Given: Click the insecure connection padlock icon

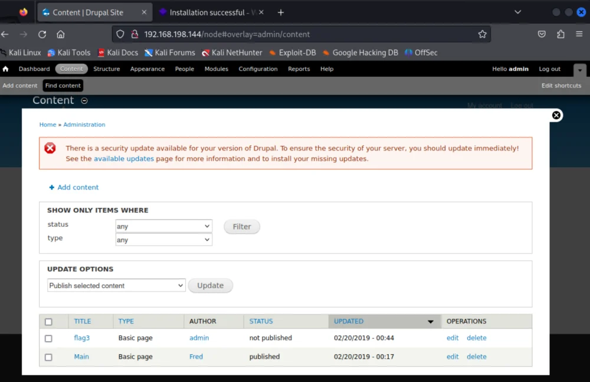Looking at the screenshot, I should tap(135, 34).
